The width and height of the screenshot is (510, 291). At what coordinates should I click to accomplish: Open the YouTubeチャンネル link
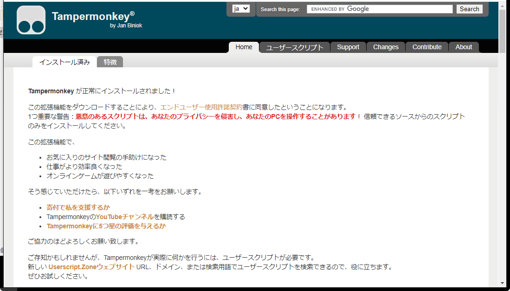(x=124, y=217)
